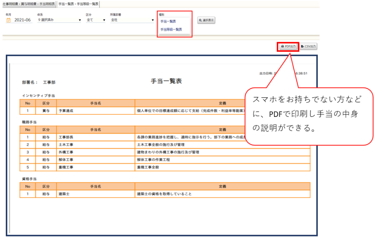374x237 pixels.
Task: Click the 年月 field showing 2021-06
Action: [x=22, y=20]
